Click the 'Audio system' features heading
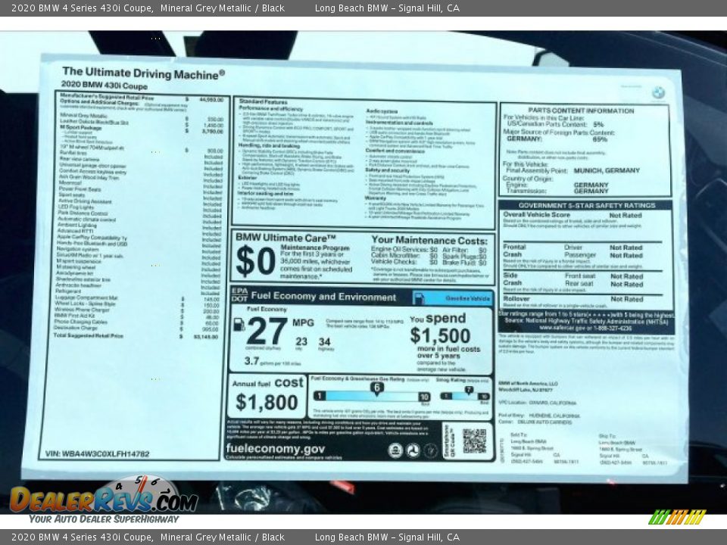727x545 pixels. (382, 111)
